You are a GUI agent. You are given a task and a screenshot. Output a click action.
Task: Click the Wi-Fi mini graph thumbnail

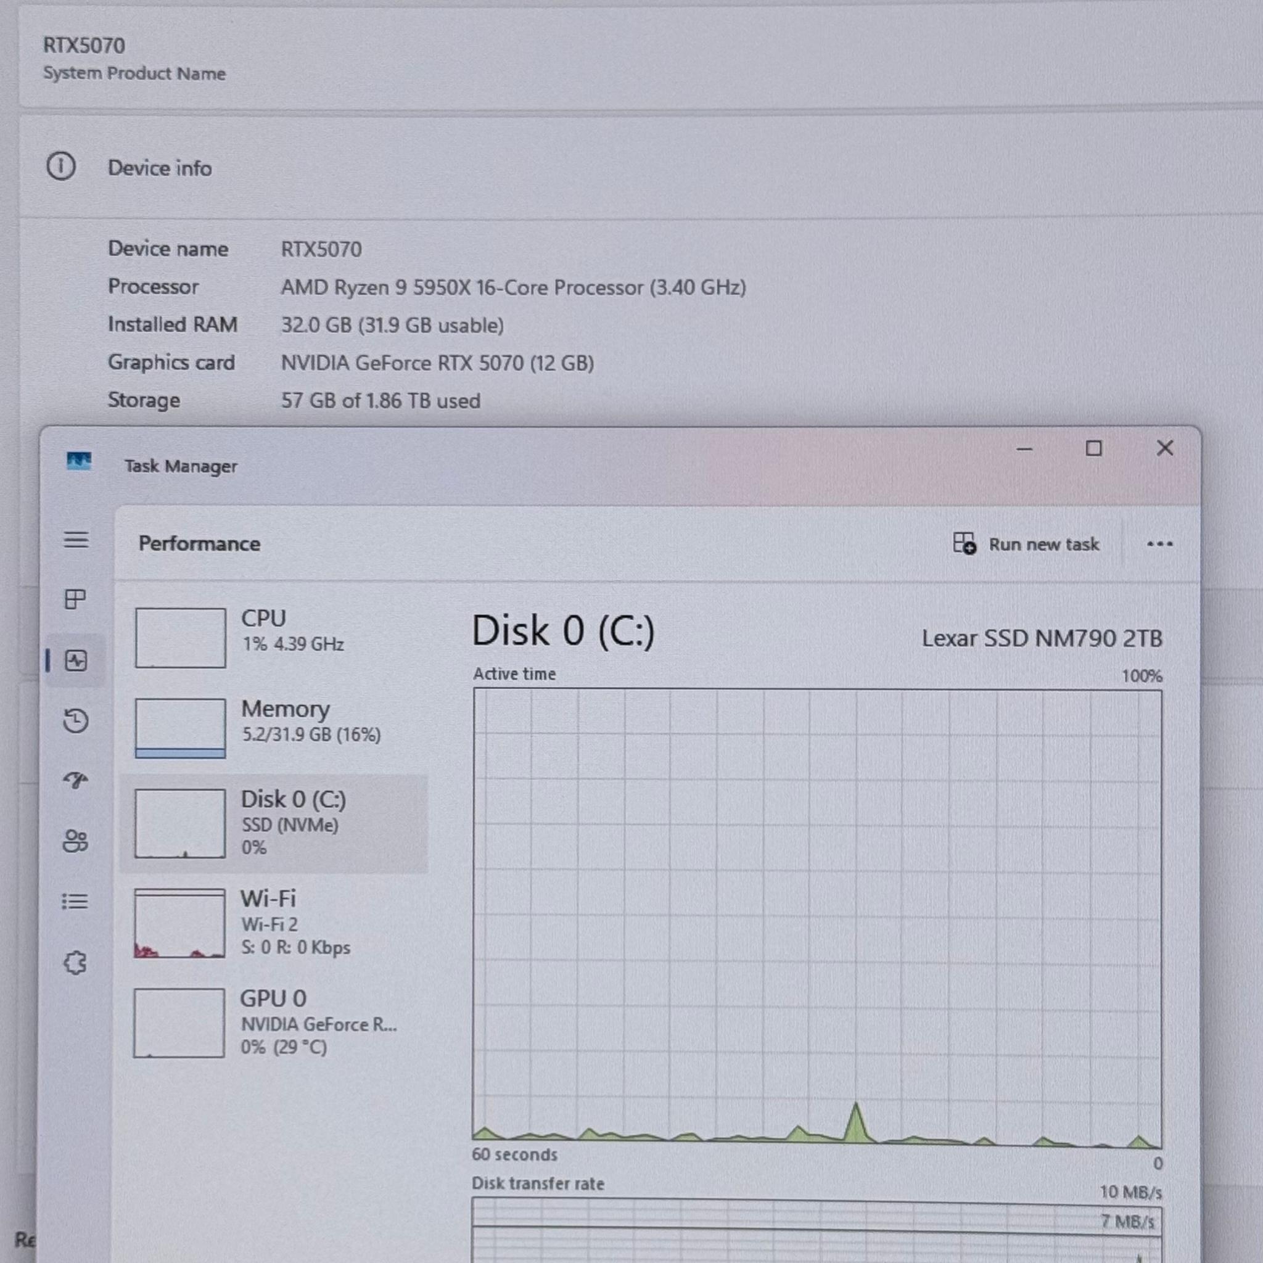tap(179, 923)
